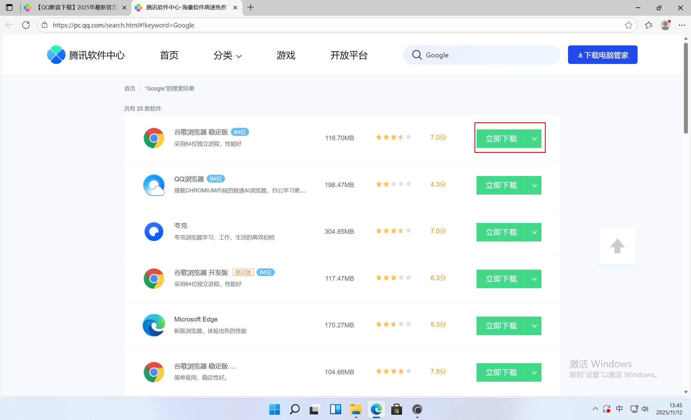This screenshot has width=691, height=420.
Task: Click the browser refresh icon
Action: (26, 25)
